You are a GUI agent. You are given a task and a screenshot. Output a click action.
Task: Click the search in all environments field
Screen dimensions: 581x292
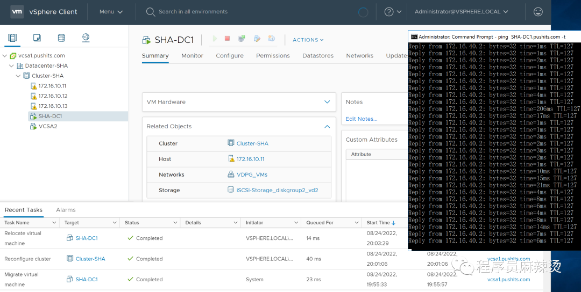(193, 12)
